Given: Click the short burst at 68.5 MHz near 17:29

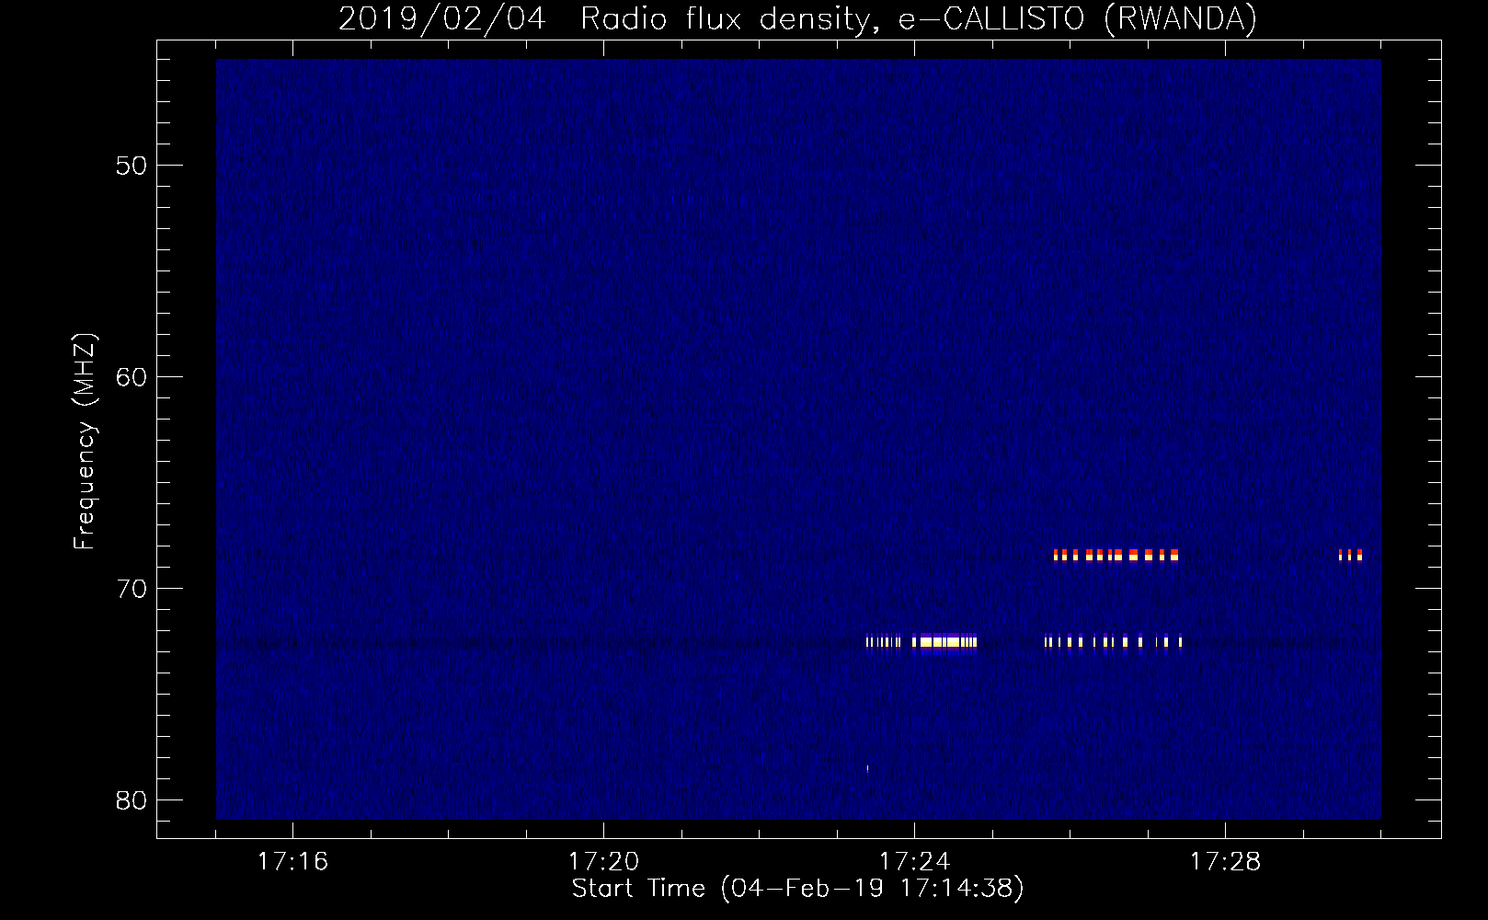Looking at the screenshot, I should pyautogui.click(x=1350, y=555).
